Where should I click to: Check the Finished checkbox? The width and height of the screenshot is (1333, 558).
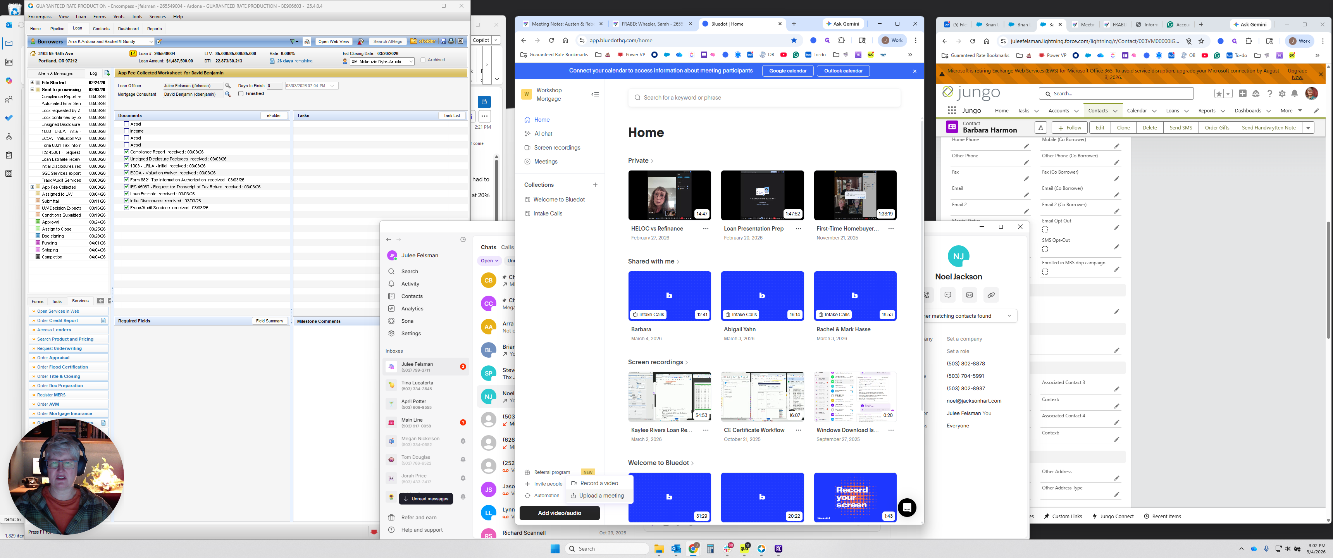241,94
